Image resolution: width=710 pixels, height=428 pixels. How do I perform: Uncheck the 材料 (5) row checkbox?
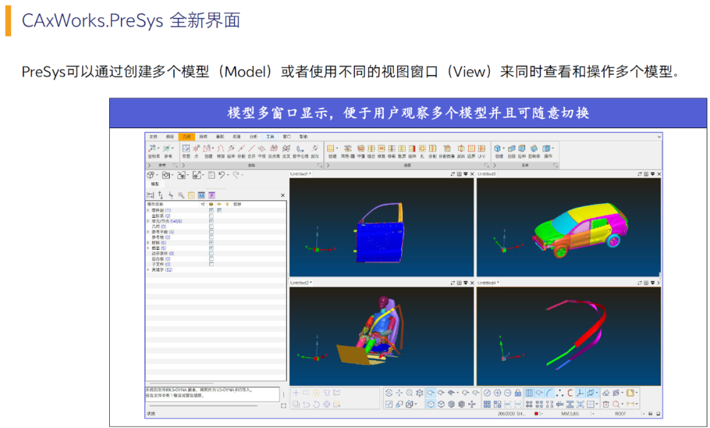pos(212,243)
